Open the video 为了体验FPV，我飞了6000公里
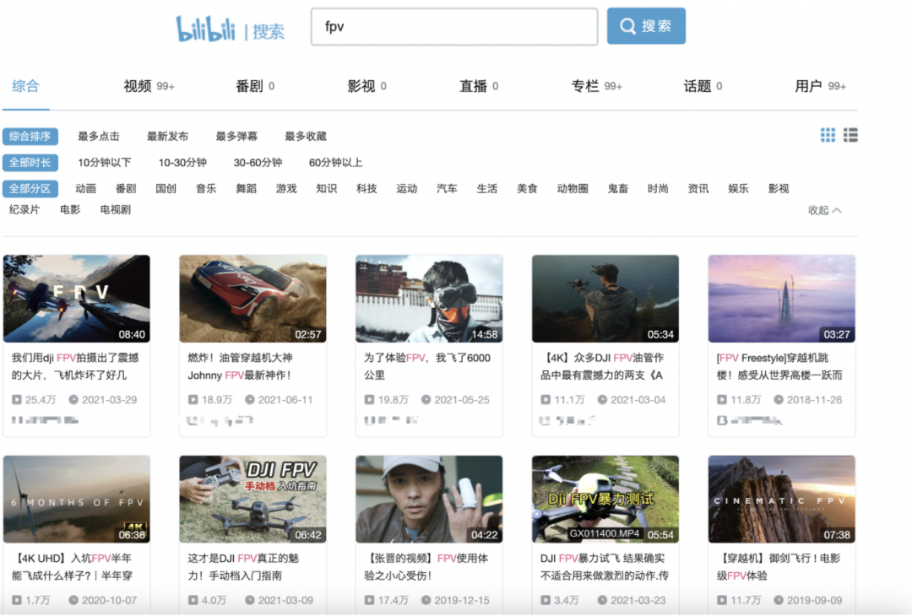Screen dimensions: 912x616 click(427, 298)
